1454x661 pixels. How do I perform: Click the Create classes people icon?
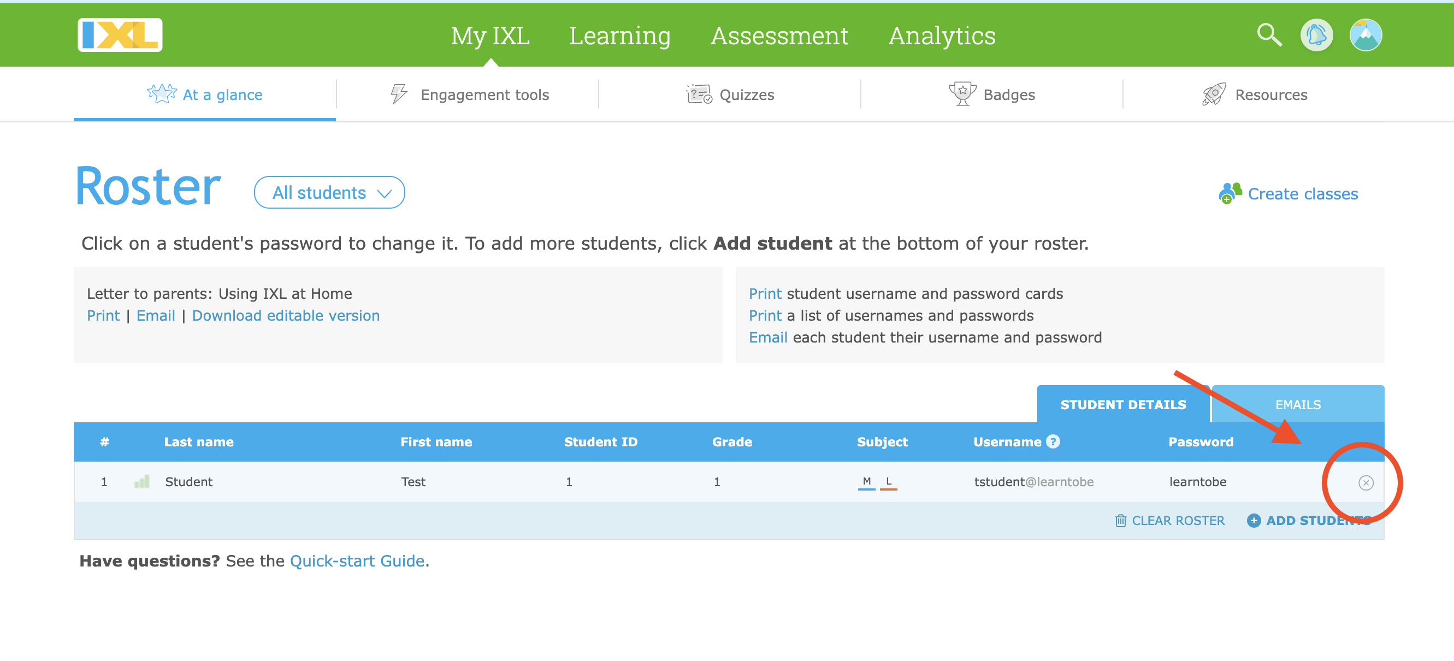pyautogui.click(x=1230, y=193)
